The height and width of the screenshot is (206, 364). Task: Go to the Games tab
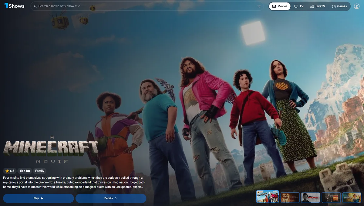[339, 6]
